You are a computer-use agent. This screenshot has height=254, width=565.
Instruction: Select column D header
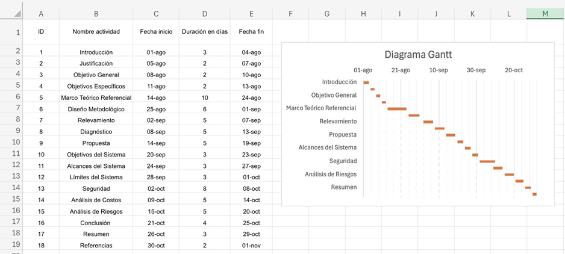[205, 13]
